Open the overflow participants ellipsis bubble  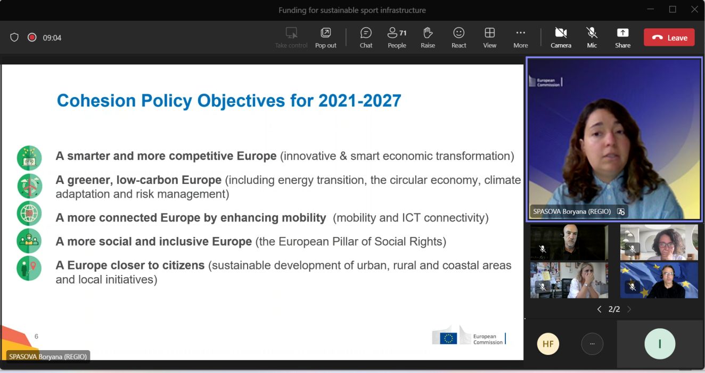click(x=592, y=344)
